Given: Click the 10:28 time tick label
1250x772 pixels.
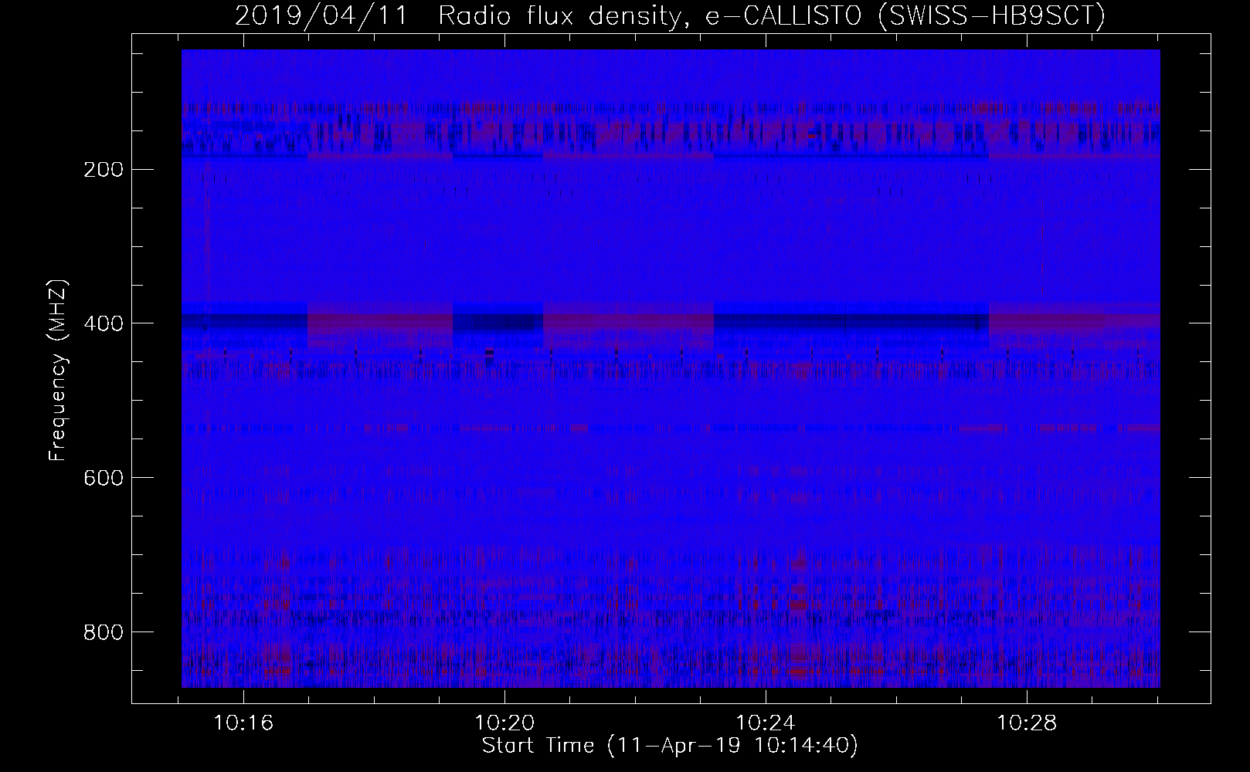Looking at the screenshot, I should [1025, 723].
